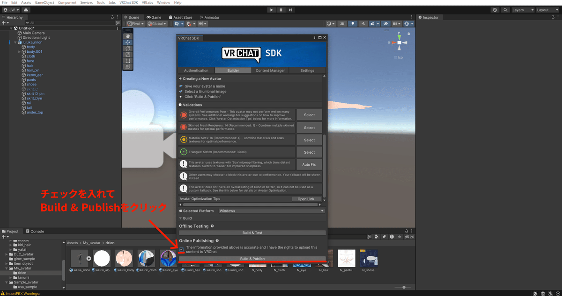Select the Transform tool in Scene toolbar
562x296 pixels.
(x=128, y=67)
